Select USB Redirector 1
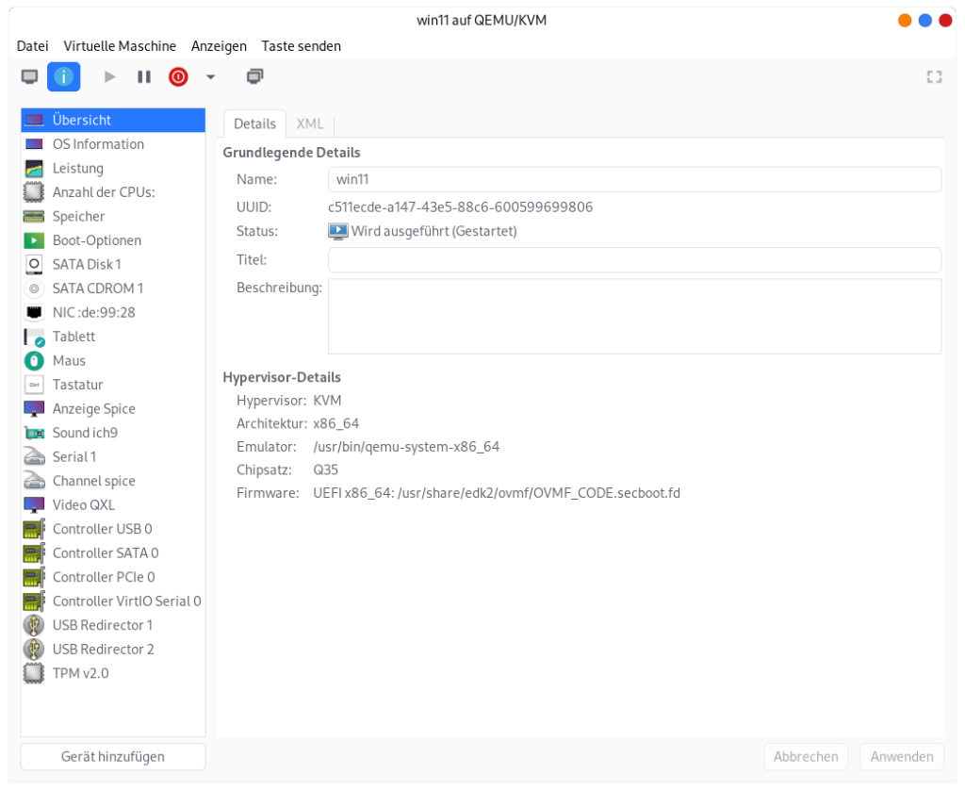Image resolution: width=965 pixels, height=791 pixels. 113,625
